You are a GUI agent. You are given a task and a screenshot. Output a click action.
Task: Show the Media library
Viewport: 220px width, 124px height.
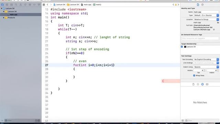[207, 84]
